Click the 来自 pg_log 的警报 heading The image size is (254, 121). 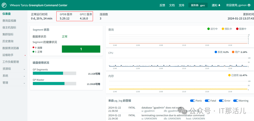(x=120, y=101)
